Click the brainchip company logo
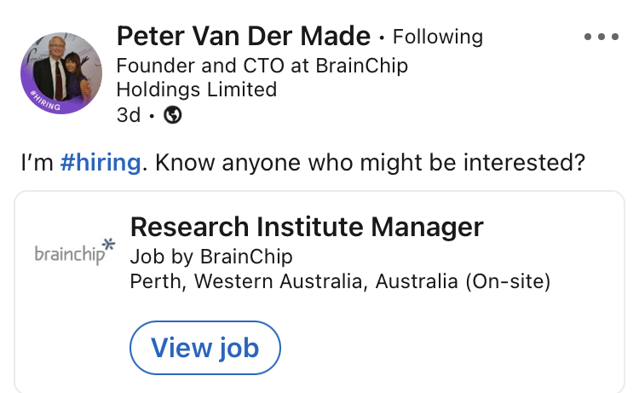Screen dimensions: 639x393 point(75,251)
